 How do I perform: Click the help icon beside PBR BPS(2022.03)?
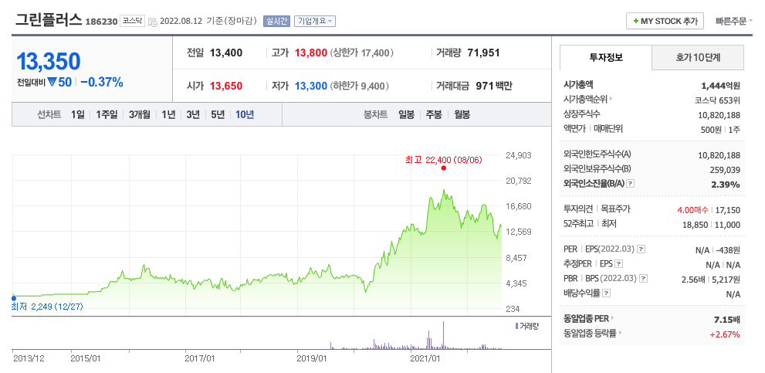tap(644, 279)
